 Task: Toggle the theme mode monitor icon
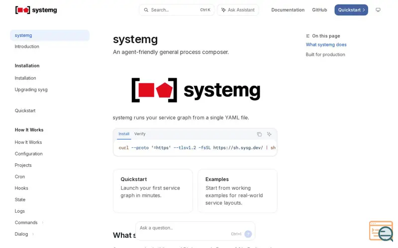click(378, 10)
